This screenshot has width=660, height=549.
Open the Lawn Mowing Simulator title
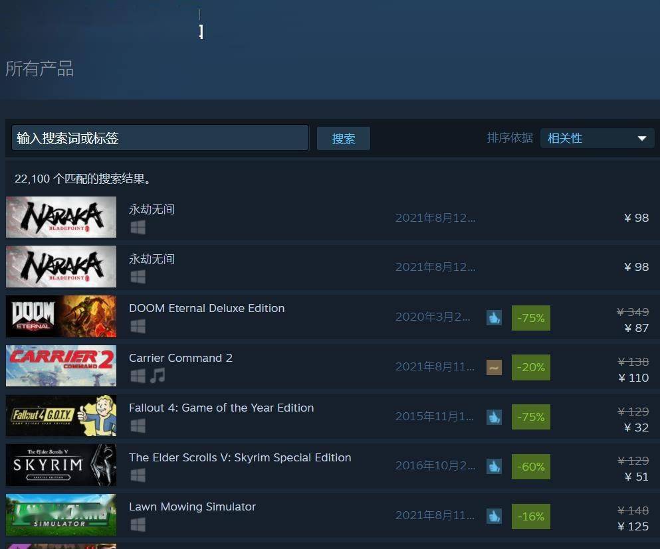(x=192, y=507)
